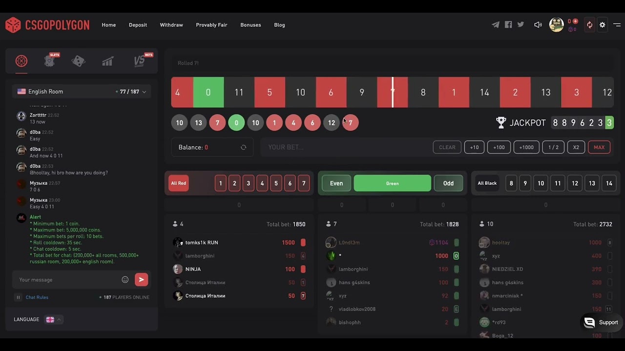This screenshot has height=351, width=625.
Task: Click the red 5 wheel tile
Action: (x=270, y=92)
